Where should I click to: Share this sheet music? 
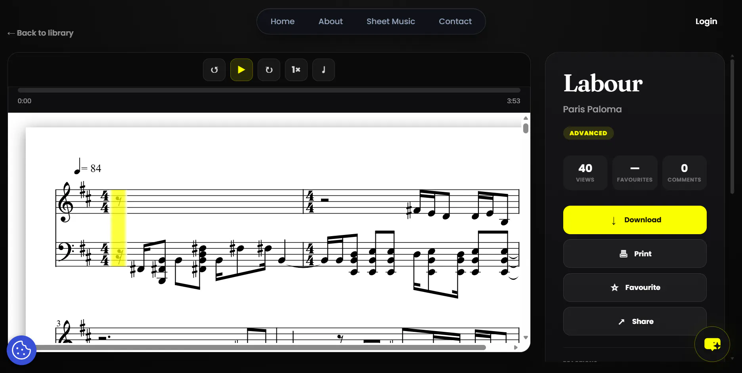(635, 321)
